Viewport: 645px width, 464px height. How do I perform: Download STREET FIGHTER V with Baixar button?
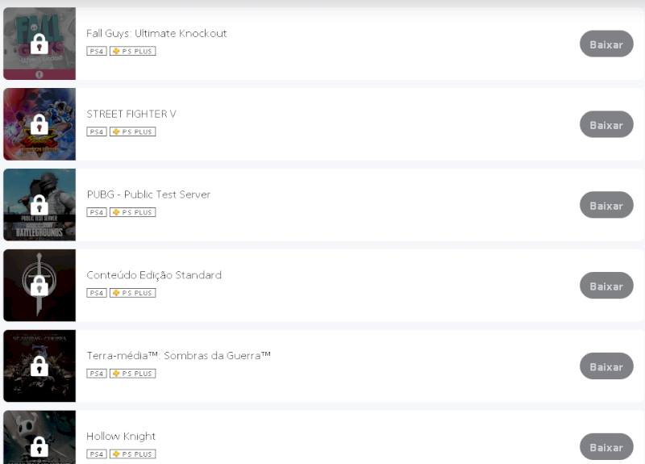click(606, 125)
